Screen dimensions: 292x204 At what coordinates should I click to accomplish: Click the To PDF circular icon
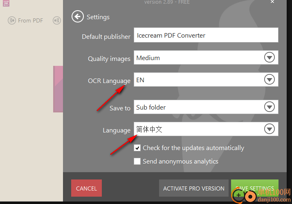[57, 20]
